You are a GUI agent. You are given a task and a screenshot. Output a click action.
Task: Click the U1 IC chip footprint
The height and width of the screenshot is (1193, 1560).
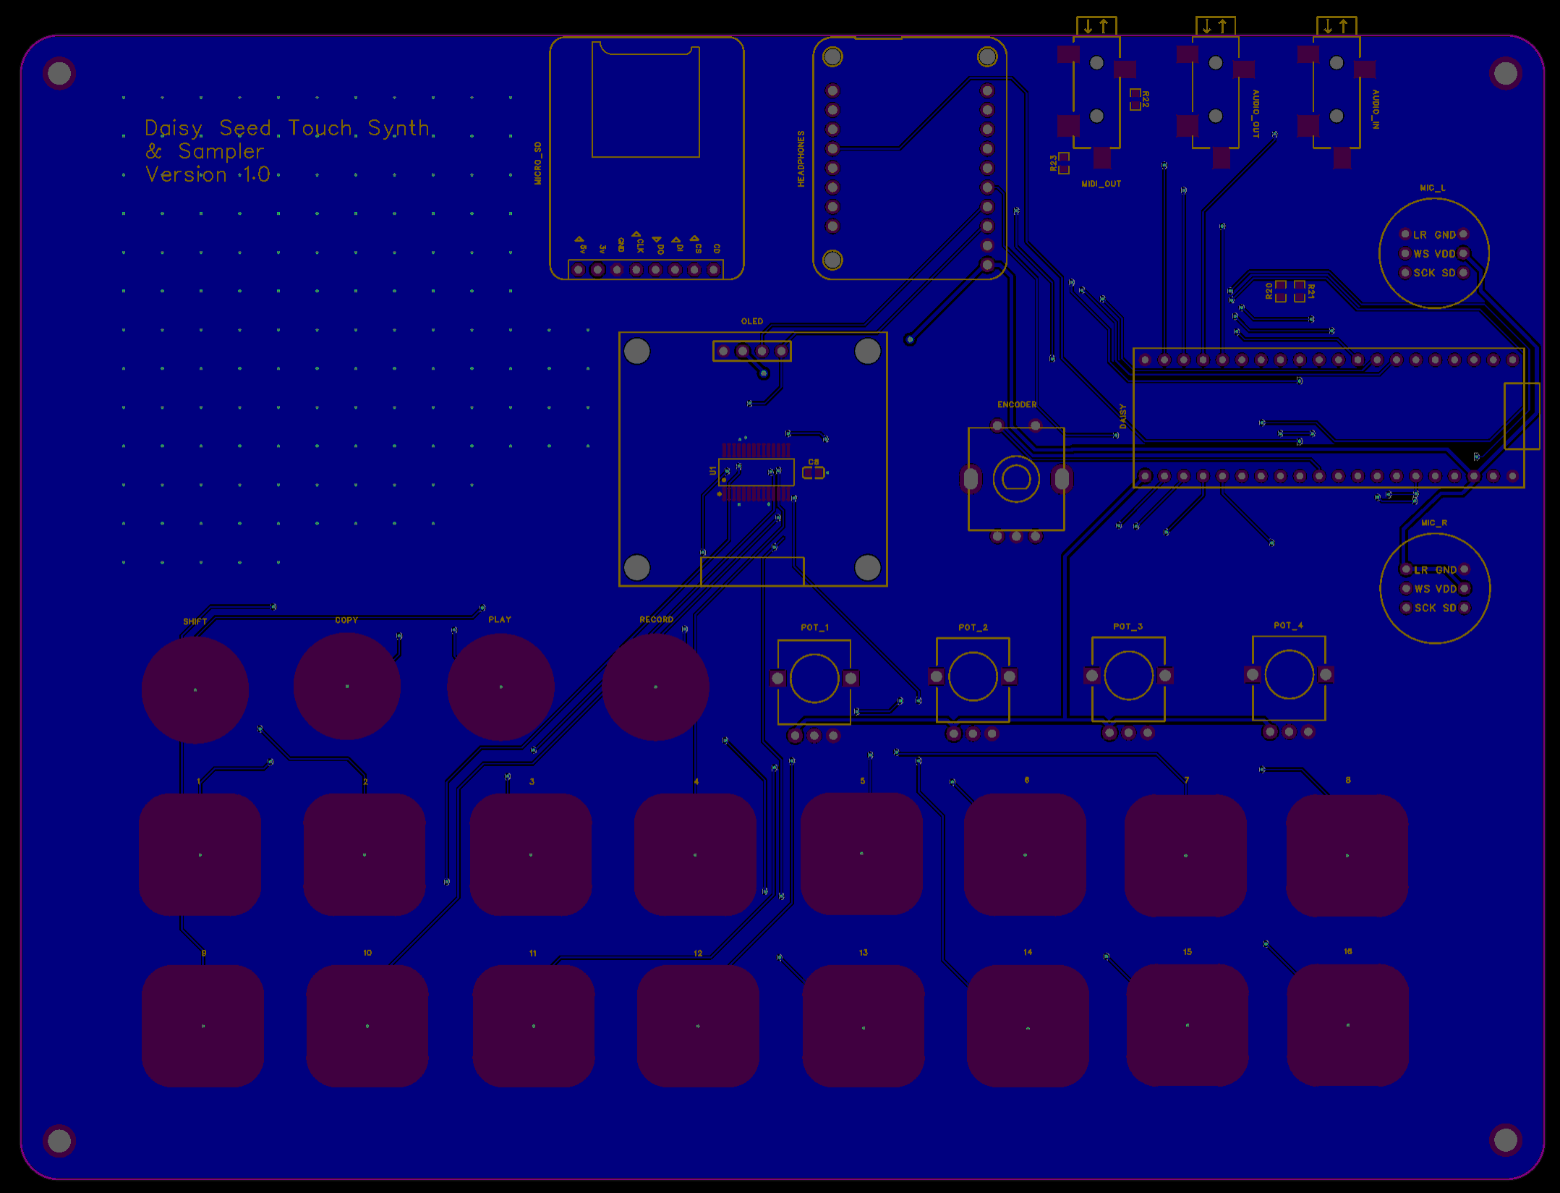coord(756,472)
